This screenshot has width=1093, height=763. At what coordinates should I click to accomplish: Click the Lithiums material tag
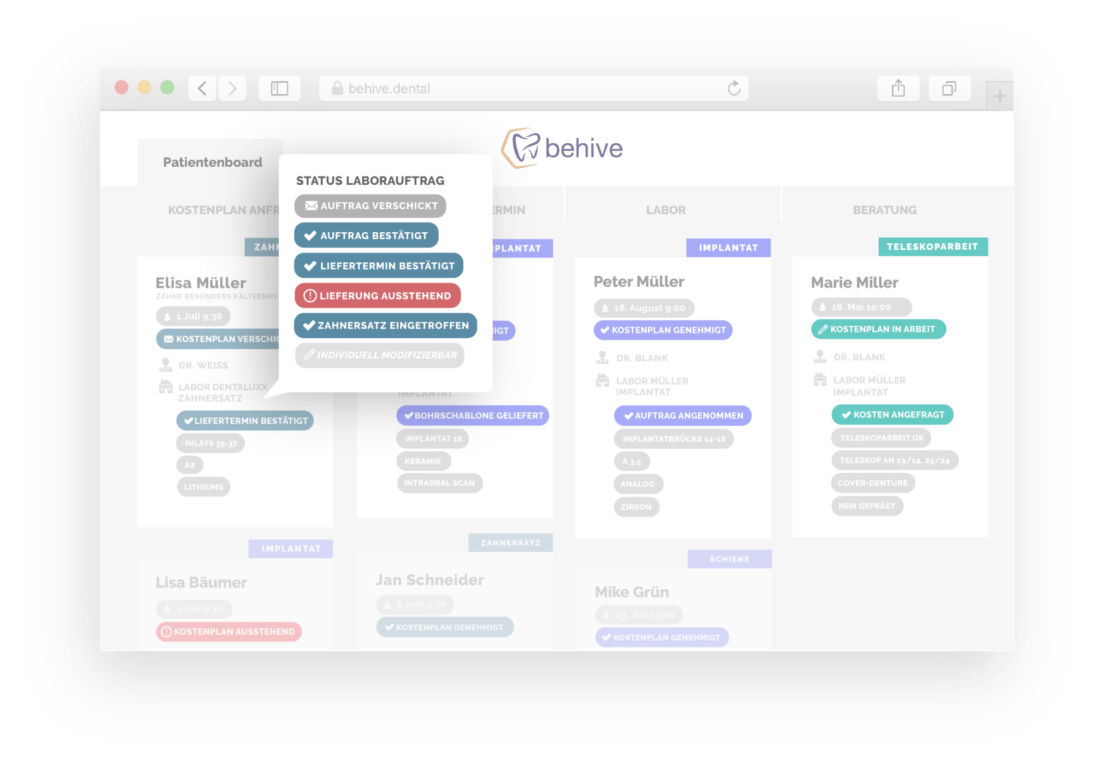pos(203,487)
